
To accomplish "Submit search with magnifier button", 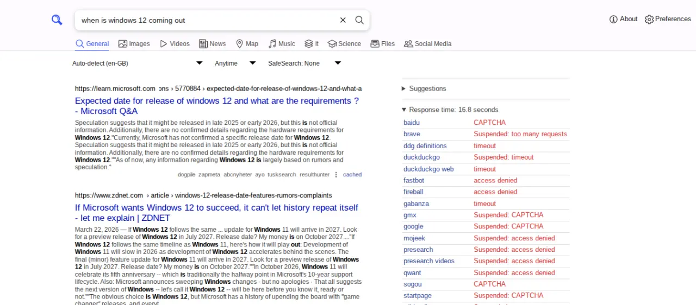I will pos(359,20).
